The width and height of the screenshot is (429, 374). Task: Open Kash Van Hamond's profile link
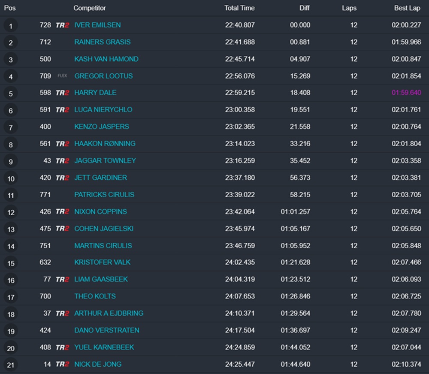click(x=106, y=59)
